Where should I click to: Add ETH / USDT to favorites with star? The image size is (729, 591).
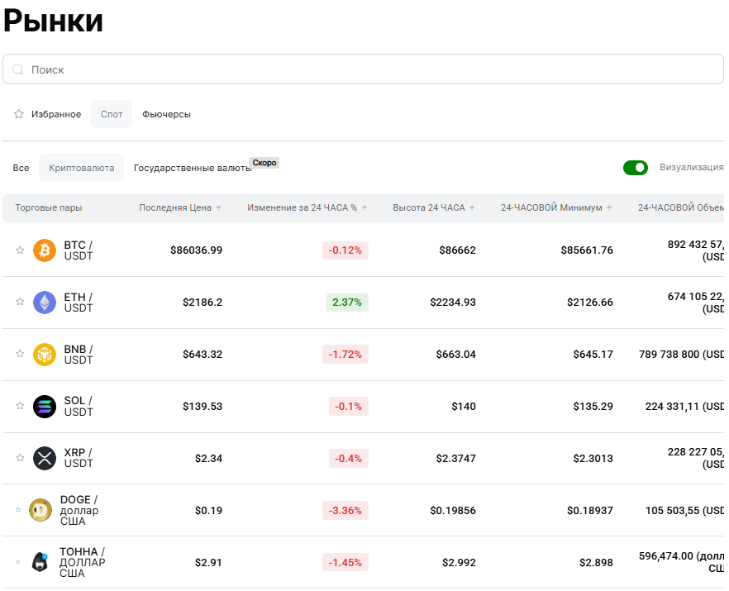tap(20, 303)
